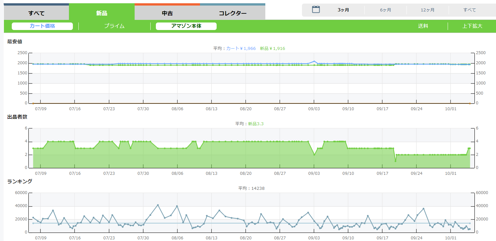Image resolution: width=496 pixels, height=241 pixels.
Task: Click the calendar icon beside period options
Action: 316,9
